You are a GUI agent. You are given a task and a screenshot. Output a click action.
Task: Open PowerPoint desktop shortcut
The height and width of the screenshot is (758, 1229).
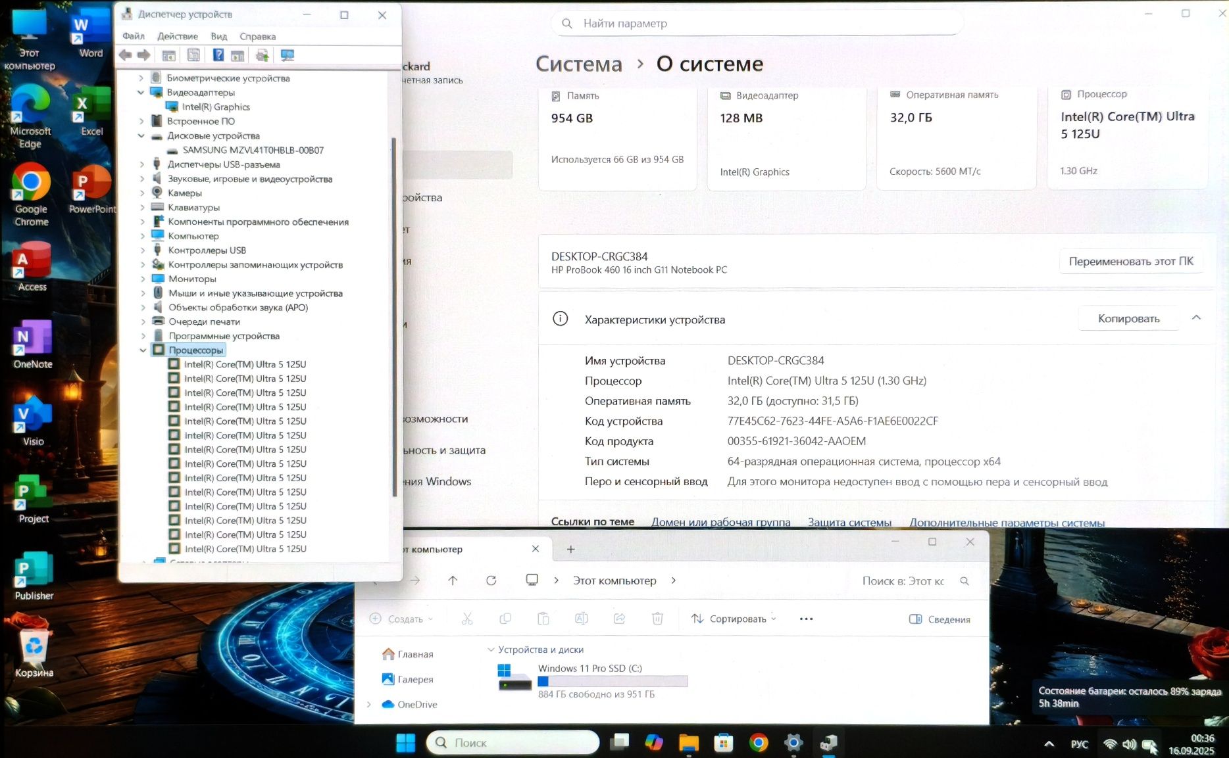tap(91, 189)
